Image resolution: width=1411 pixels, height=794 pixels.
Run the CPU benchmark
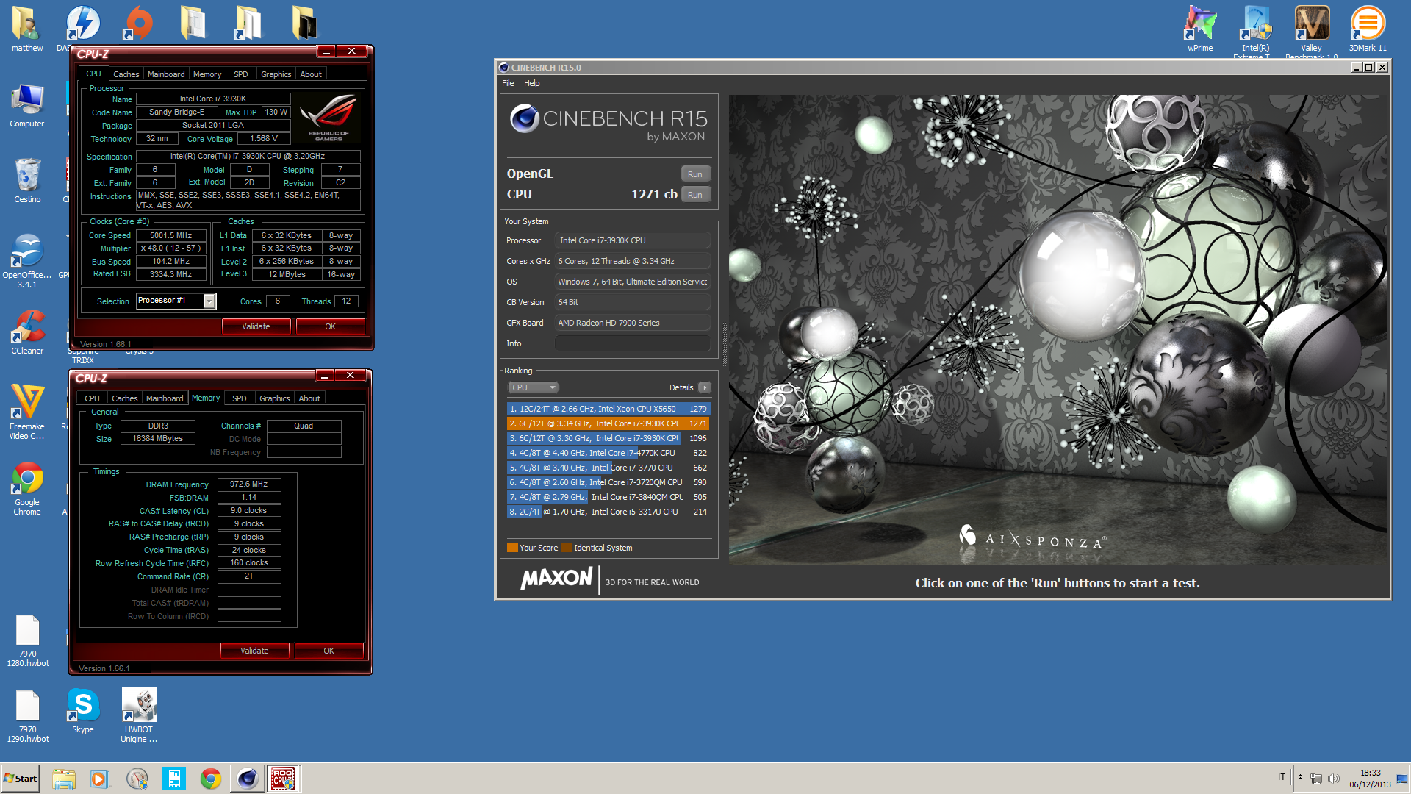click(x=695, y=195)
